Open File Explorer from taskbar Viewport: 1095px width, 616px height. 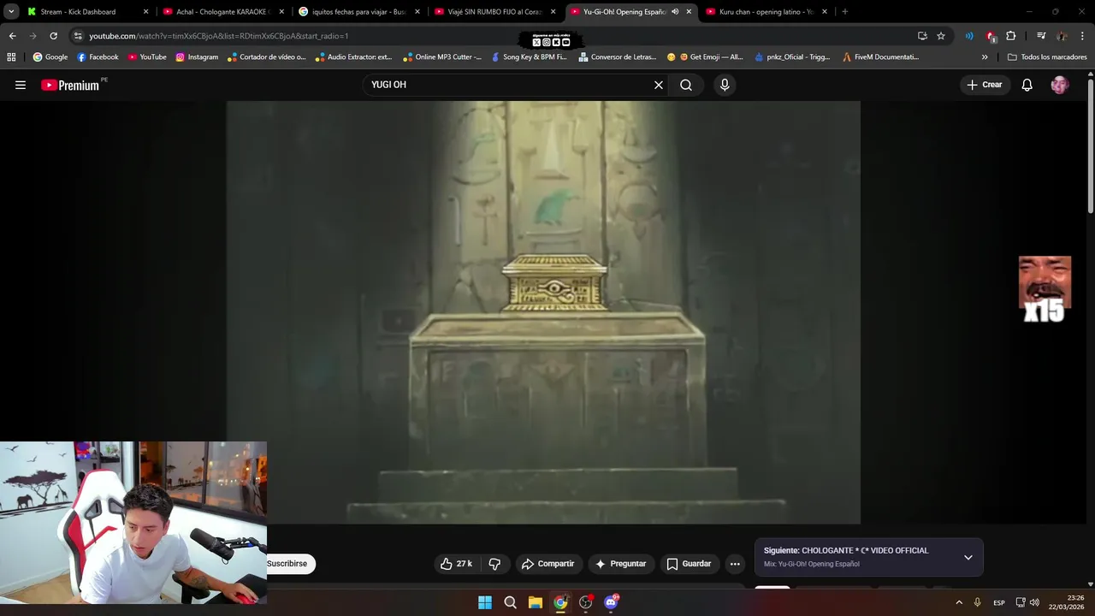coord(535,602)
